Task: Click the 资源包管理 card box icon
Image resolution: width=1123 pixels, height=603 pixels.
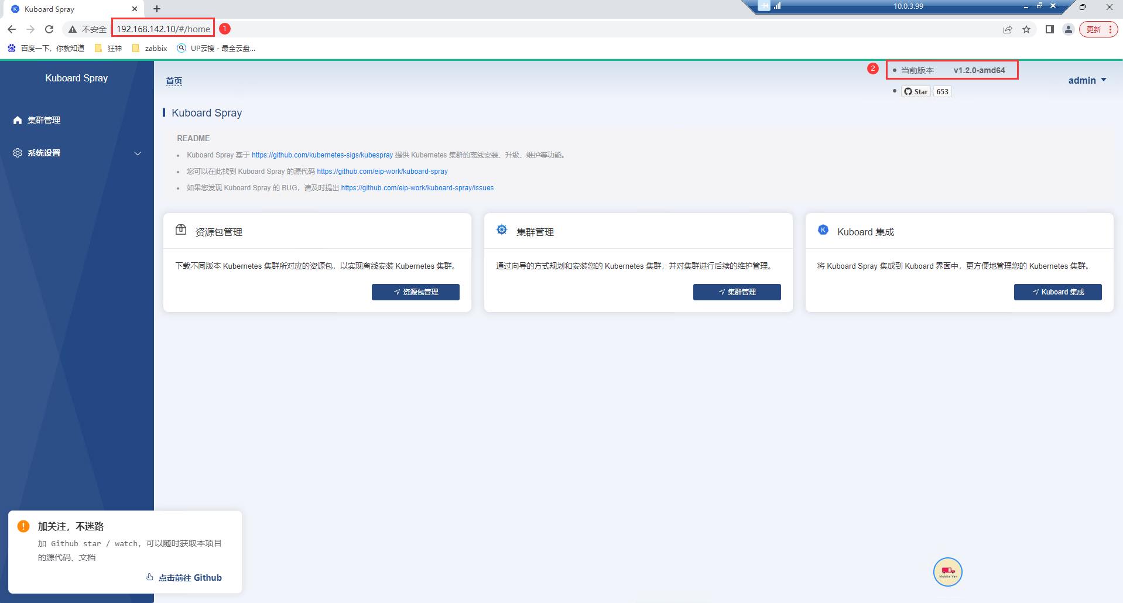Action: pos(181,229)
